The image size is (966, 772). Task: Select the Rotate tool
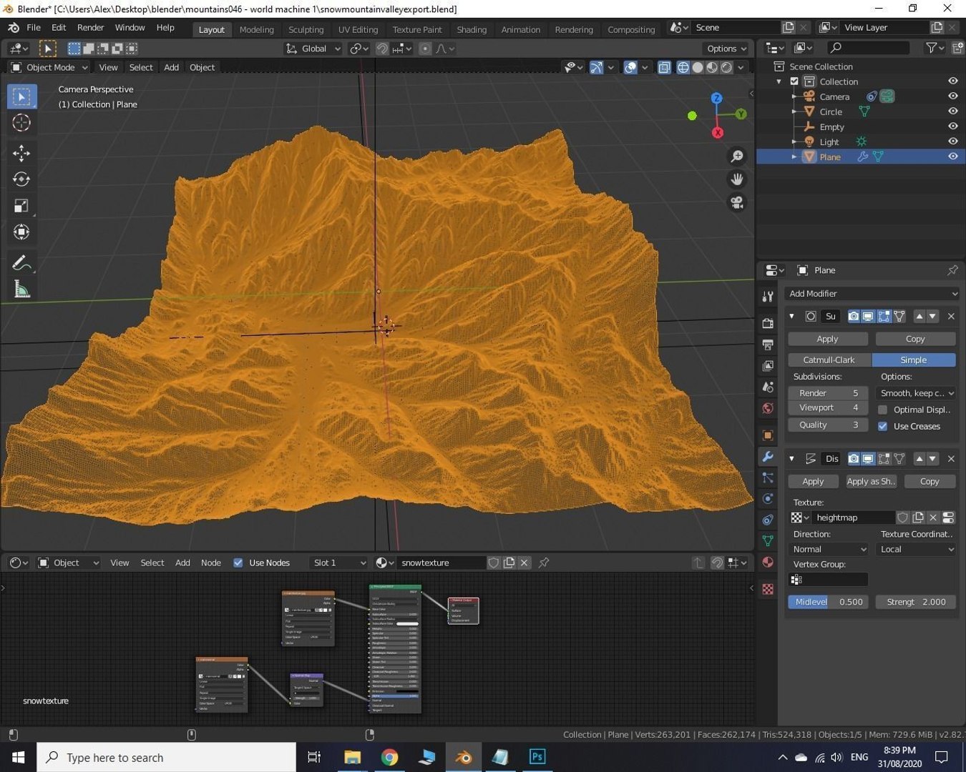point(21,179)
